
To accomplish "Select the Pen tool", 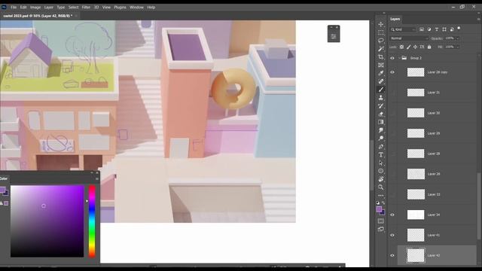I will tap(381, 147).
